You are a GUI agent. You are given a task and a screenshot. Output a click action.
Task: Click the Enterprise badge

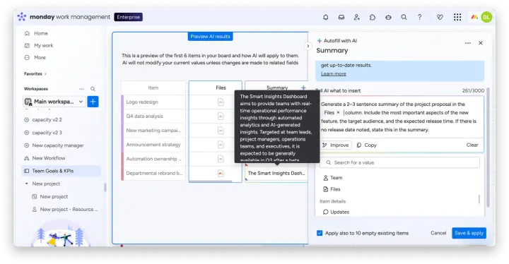coord(128,17)
